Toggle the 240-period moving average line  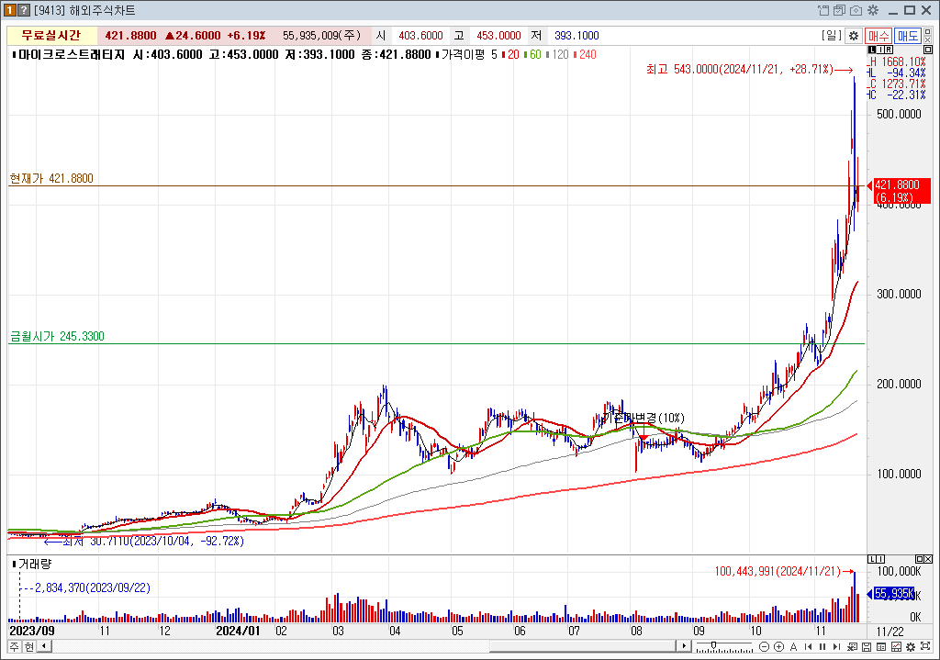[x=585, y=55]
